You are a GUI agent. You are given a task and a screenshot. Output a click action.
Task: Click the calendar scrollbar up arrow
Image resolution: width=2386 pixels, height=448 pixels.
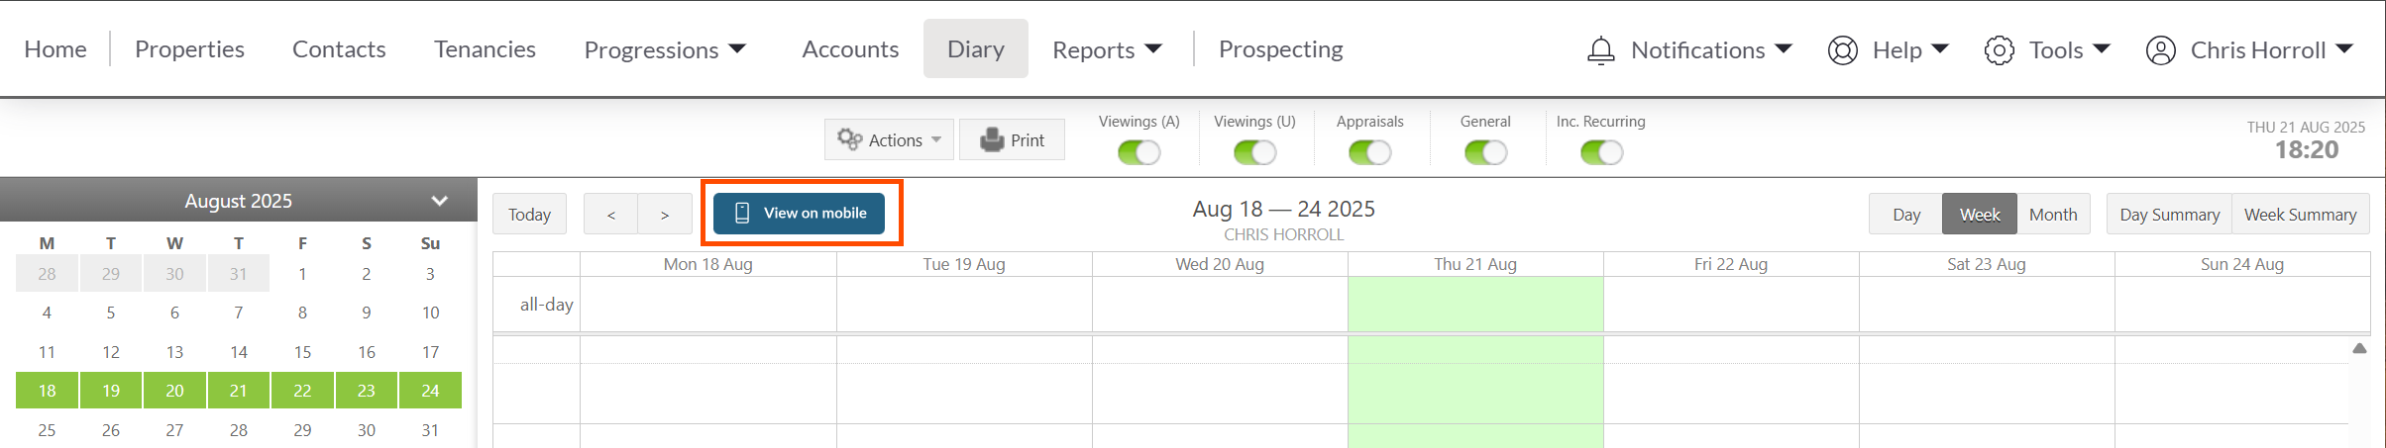2359,348
